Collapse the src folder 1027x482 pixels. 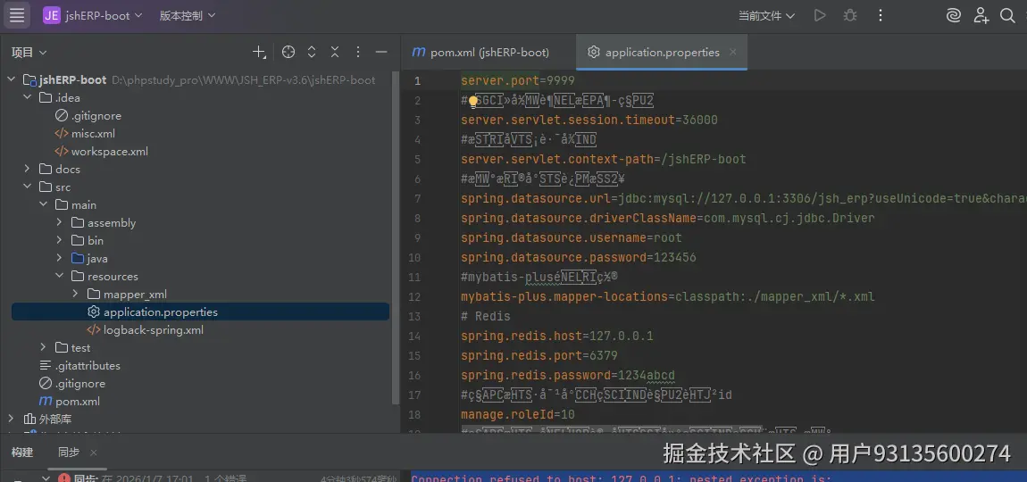(x=27, y=187)
